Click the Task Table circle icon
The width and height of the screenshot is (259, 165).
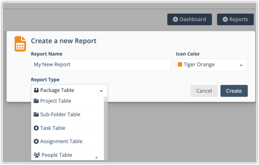click(x=36, y=128)
